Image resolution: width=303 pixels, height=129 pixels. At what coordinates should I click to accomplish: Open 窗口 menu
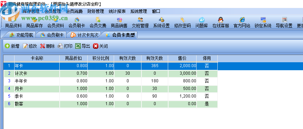point(156,11)
